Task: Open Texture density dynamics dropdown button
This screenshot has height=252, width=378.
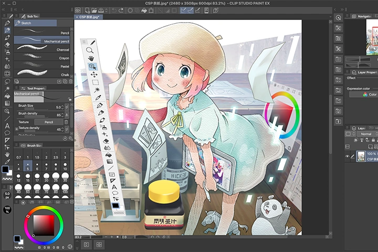Action: click(x=67, y=130)
